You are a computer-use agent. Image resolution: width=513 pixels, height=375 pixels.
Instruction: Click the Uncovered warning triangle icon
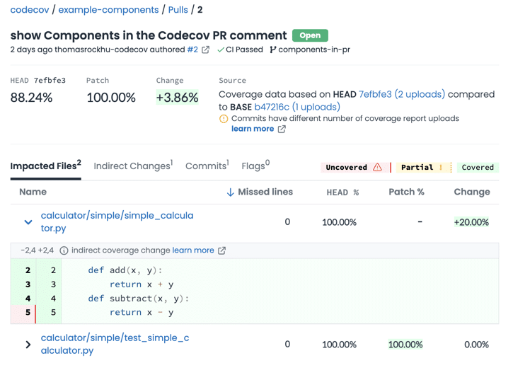click(377, 167)
